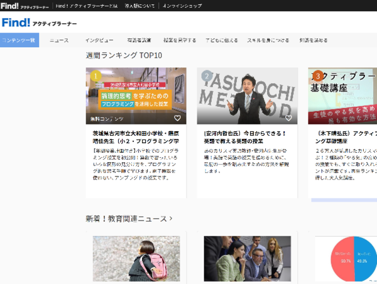Select the コンテンツ一覧 tab
The image size is (377, 284).
coord(19,40)
